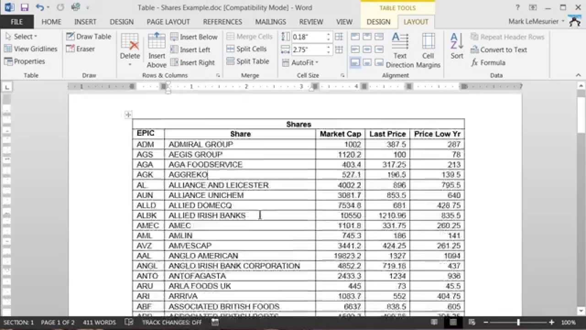
Task: Select Align Center Left
Action: (355, 49)
